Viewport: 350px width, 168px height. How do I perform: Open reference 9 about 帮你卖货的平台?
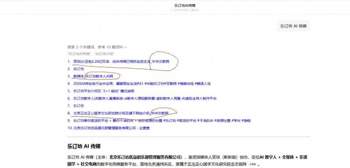click(x=162, y=120)
